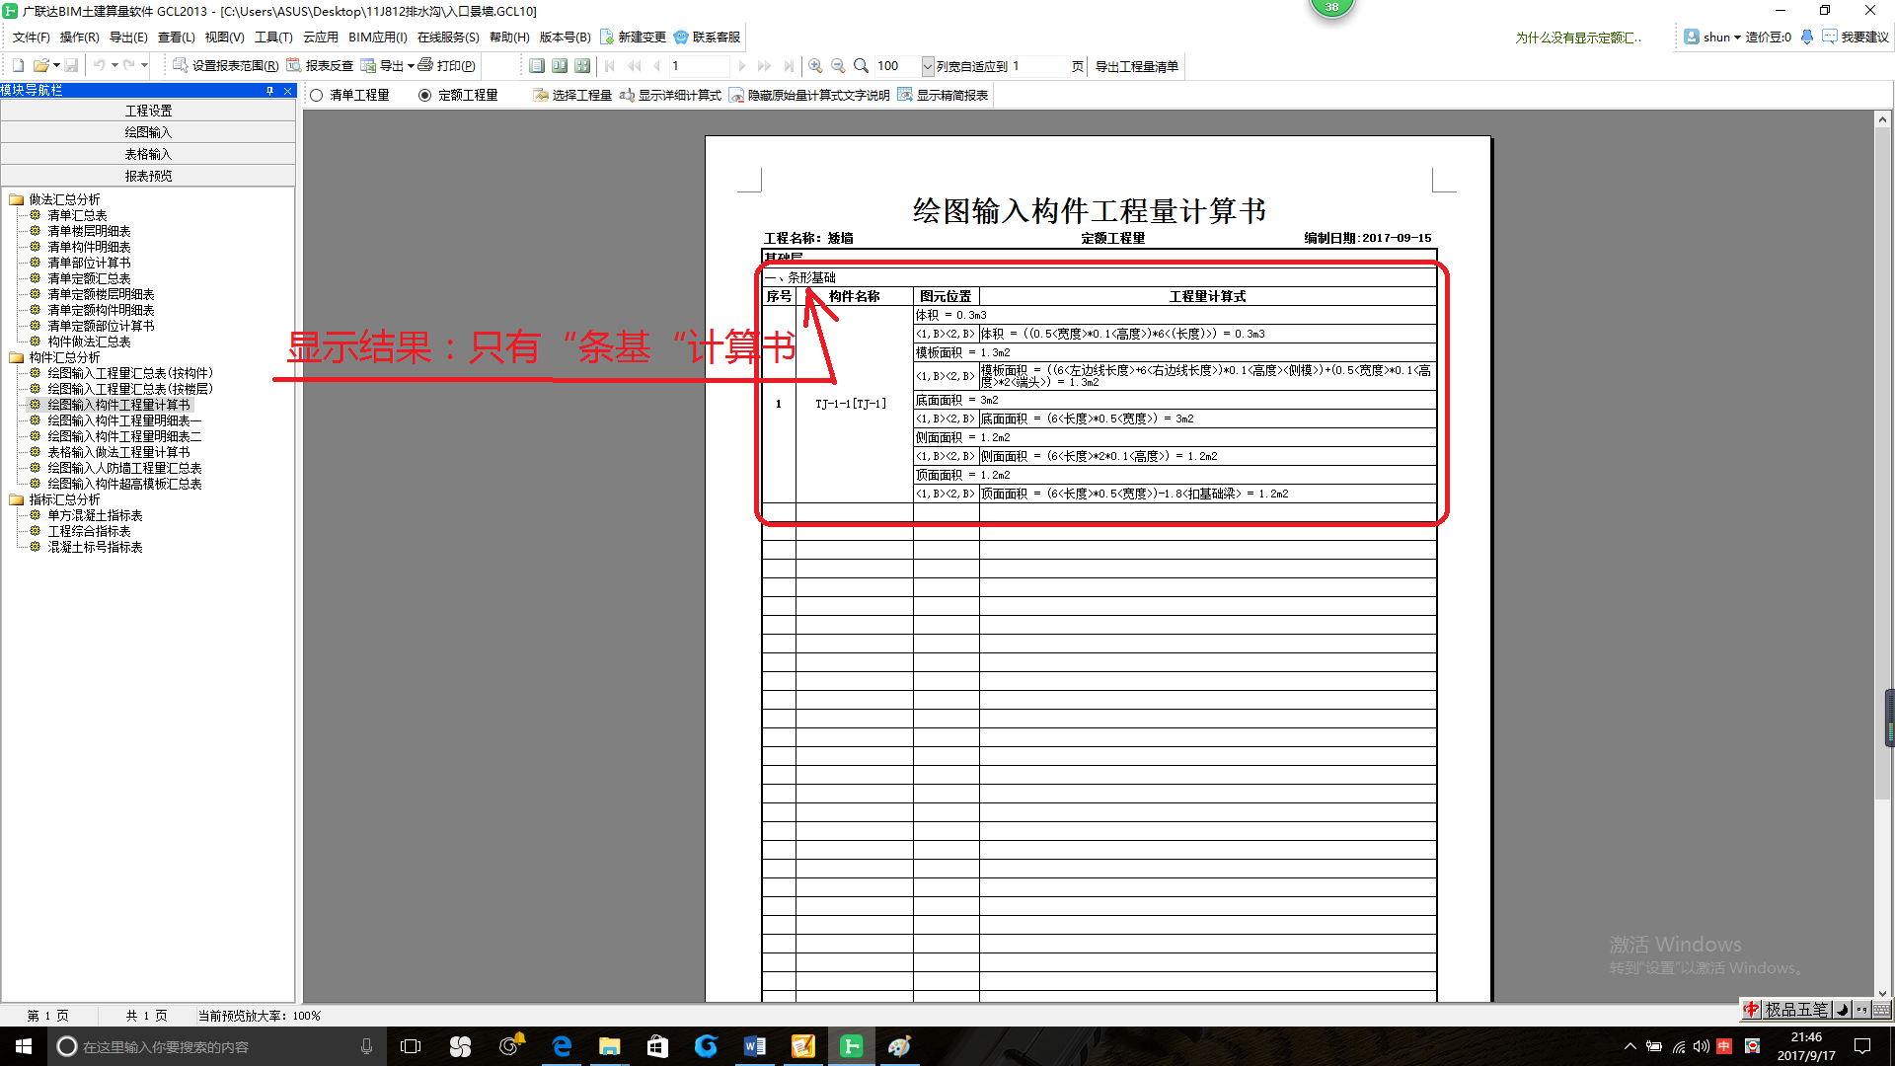This screenshot has height=1066, width=1895.
Task: Open the 帮助(H) menu
Action: click(x=509, y=37)
